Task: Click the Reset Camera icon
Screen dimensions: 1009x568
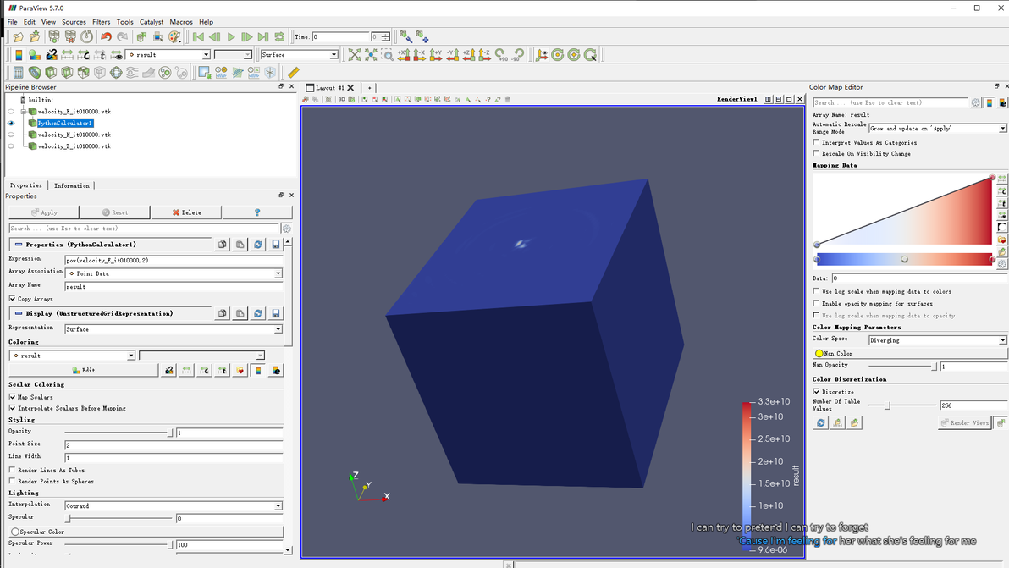Action: [355, 55]
